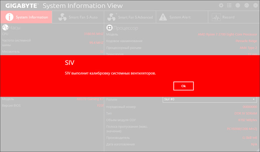Screen dimensions: 260x152
Task: Click the manufacture date value N/A
Action: click(x=254, y=144)
